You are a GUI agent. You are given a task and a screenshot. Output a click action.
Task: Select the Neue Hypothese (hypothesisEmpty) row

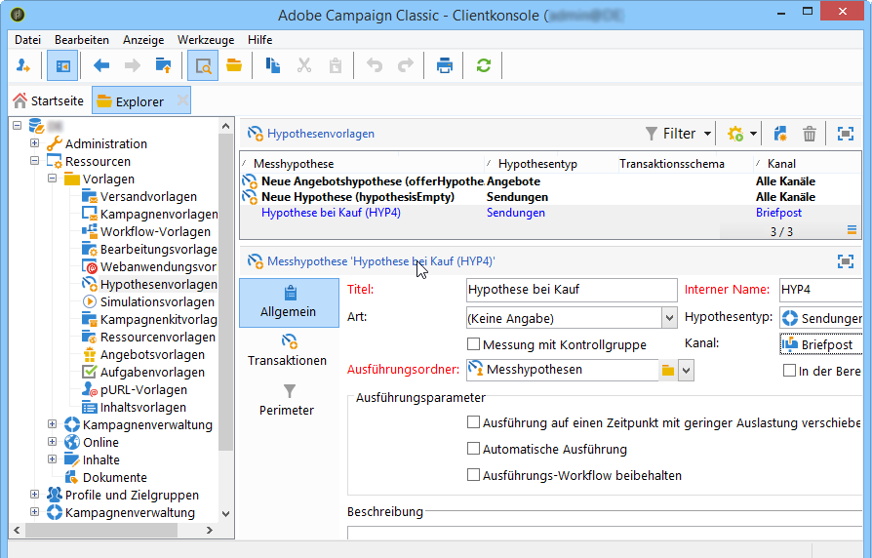pyautogui.click(x=549, y=197)
